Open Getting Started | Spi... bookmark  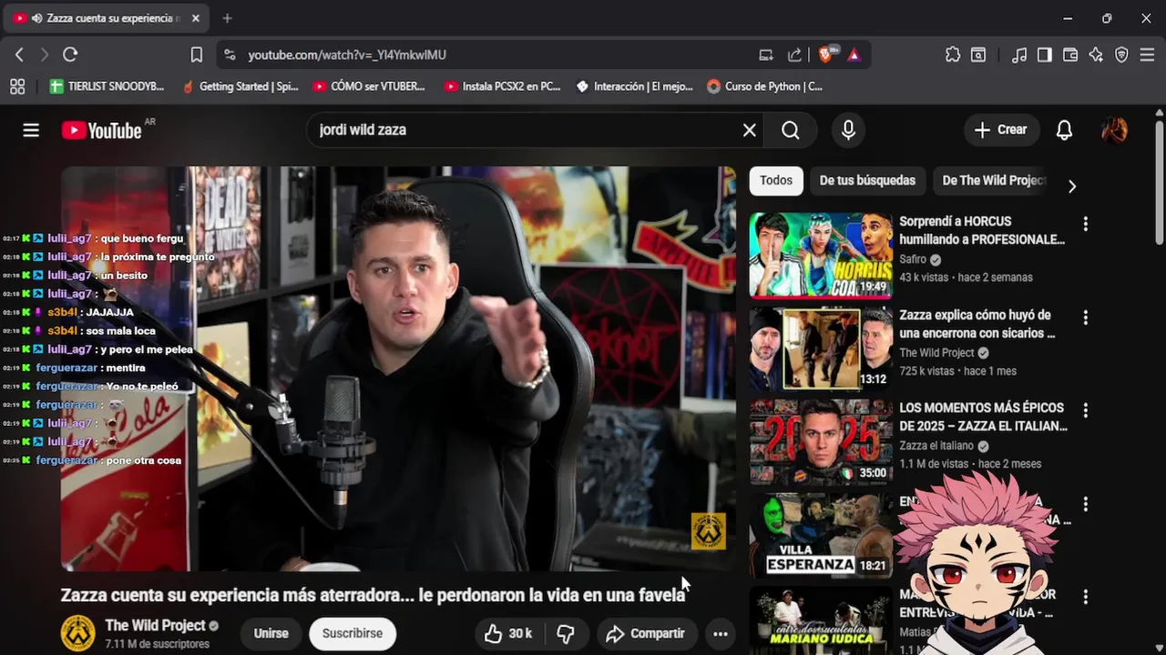pyautogui.click(x=240, y=86)
